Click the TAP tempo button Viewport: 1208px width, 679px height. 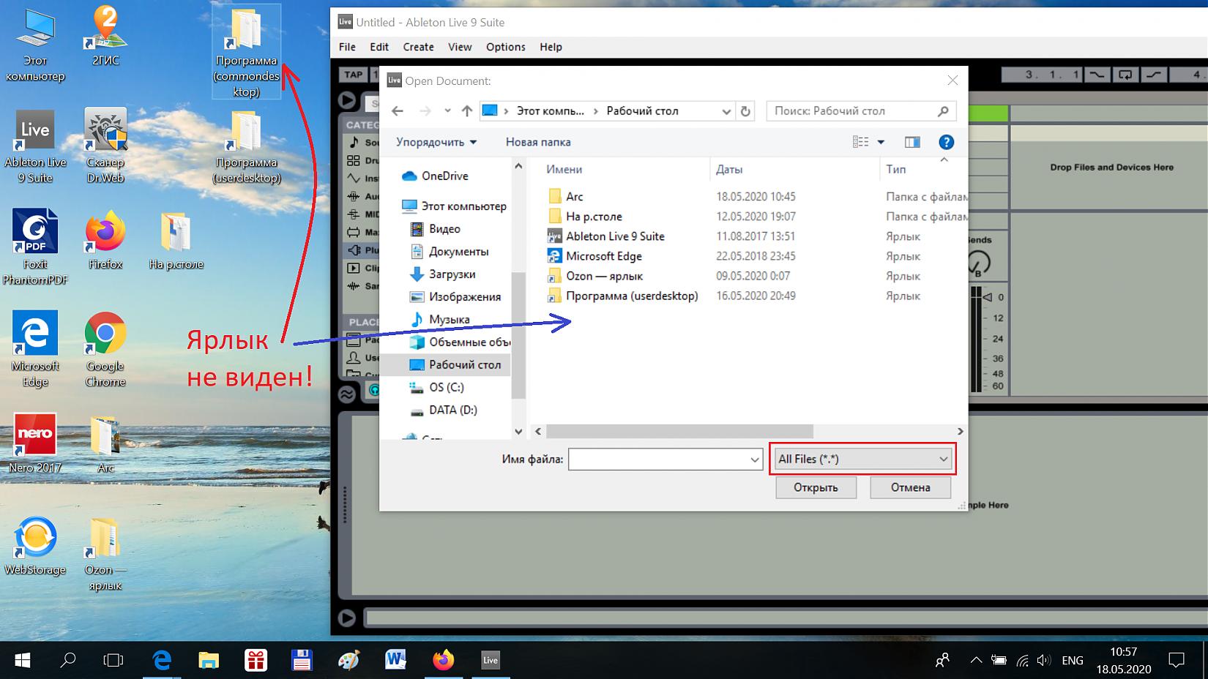(353, 75)
